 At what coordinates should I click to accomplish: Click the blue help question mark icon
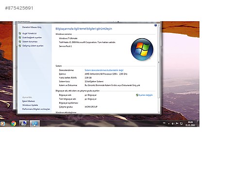click(x=156, y=25)
